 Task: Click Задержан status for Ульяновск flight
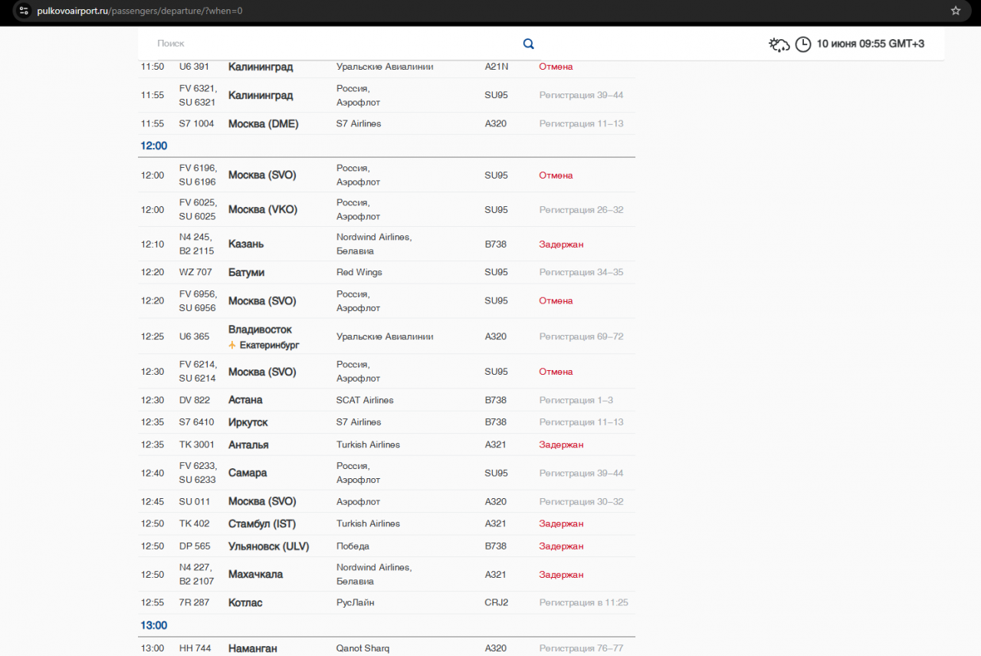[x=561, y=546]
